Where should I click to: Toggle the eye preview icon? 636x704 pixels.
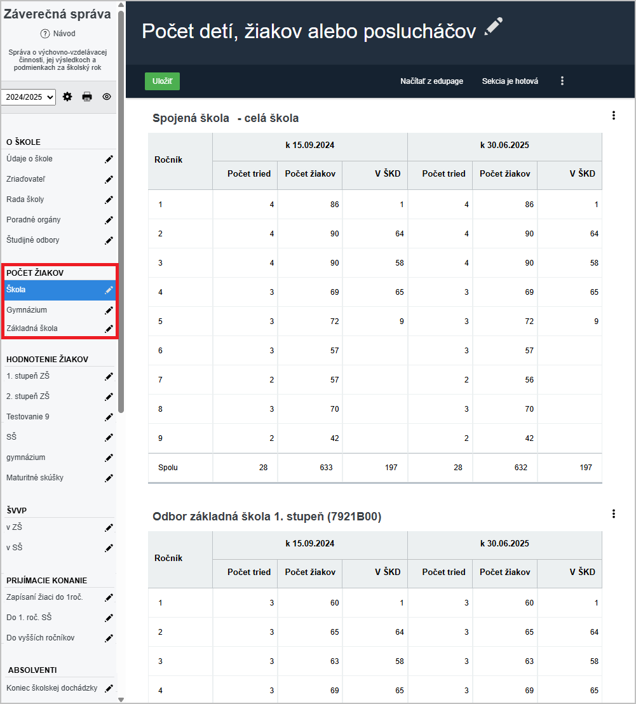tap(107, 97)
